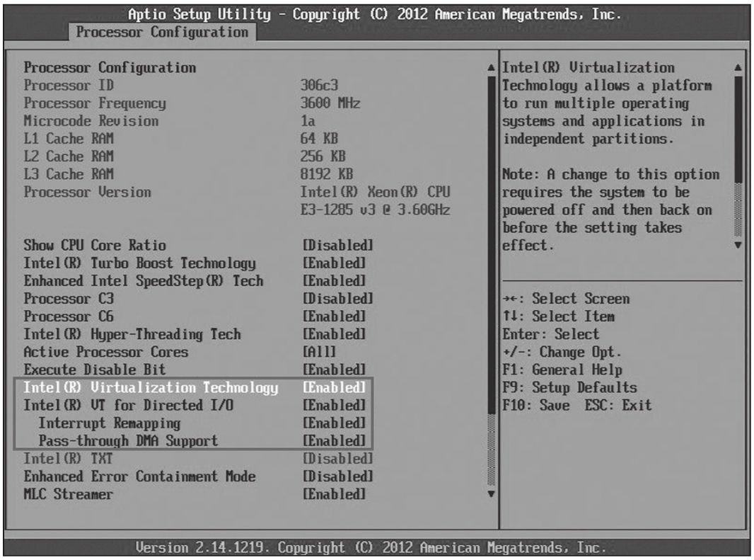The image size is (754, 560).
Task: Click Pass-through DMA Support Enabled value
Action: 335,441
